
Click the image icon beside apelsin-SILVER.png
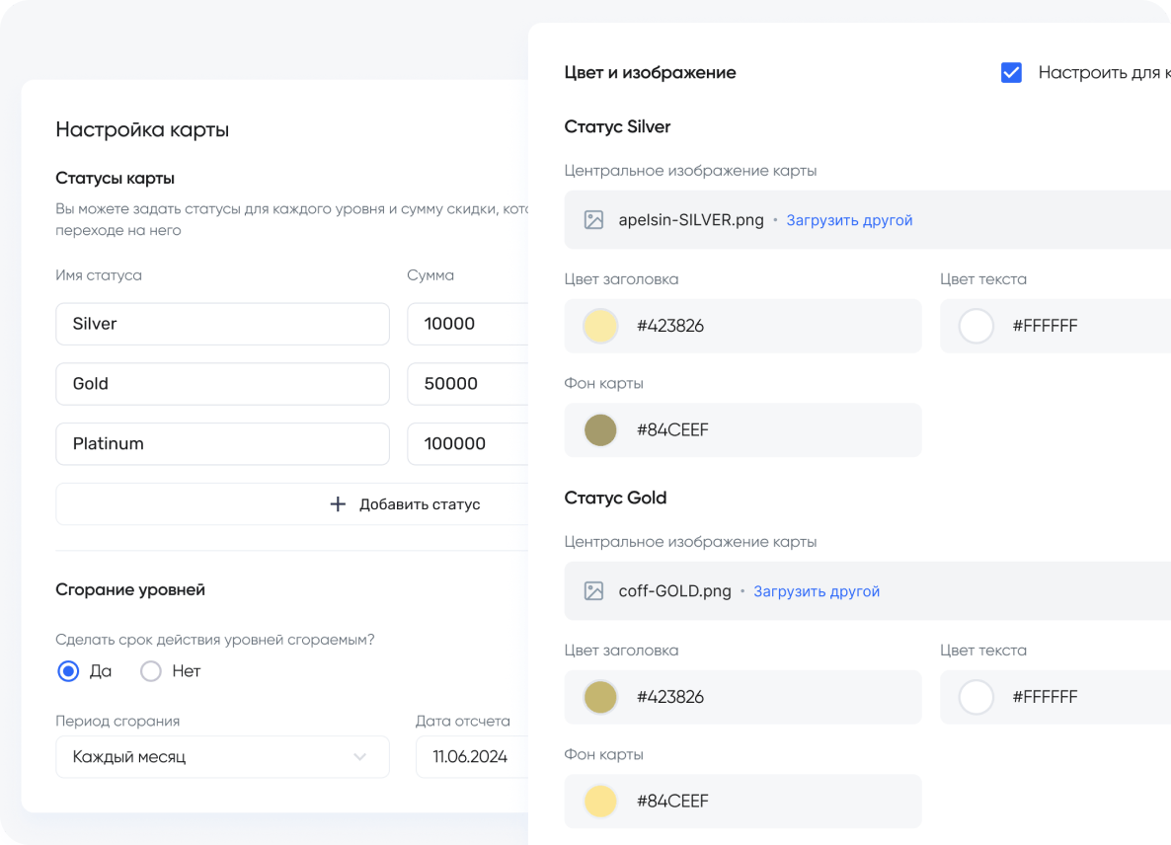(x=593, y=220)
